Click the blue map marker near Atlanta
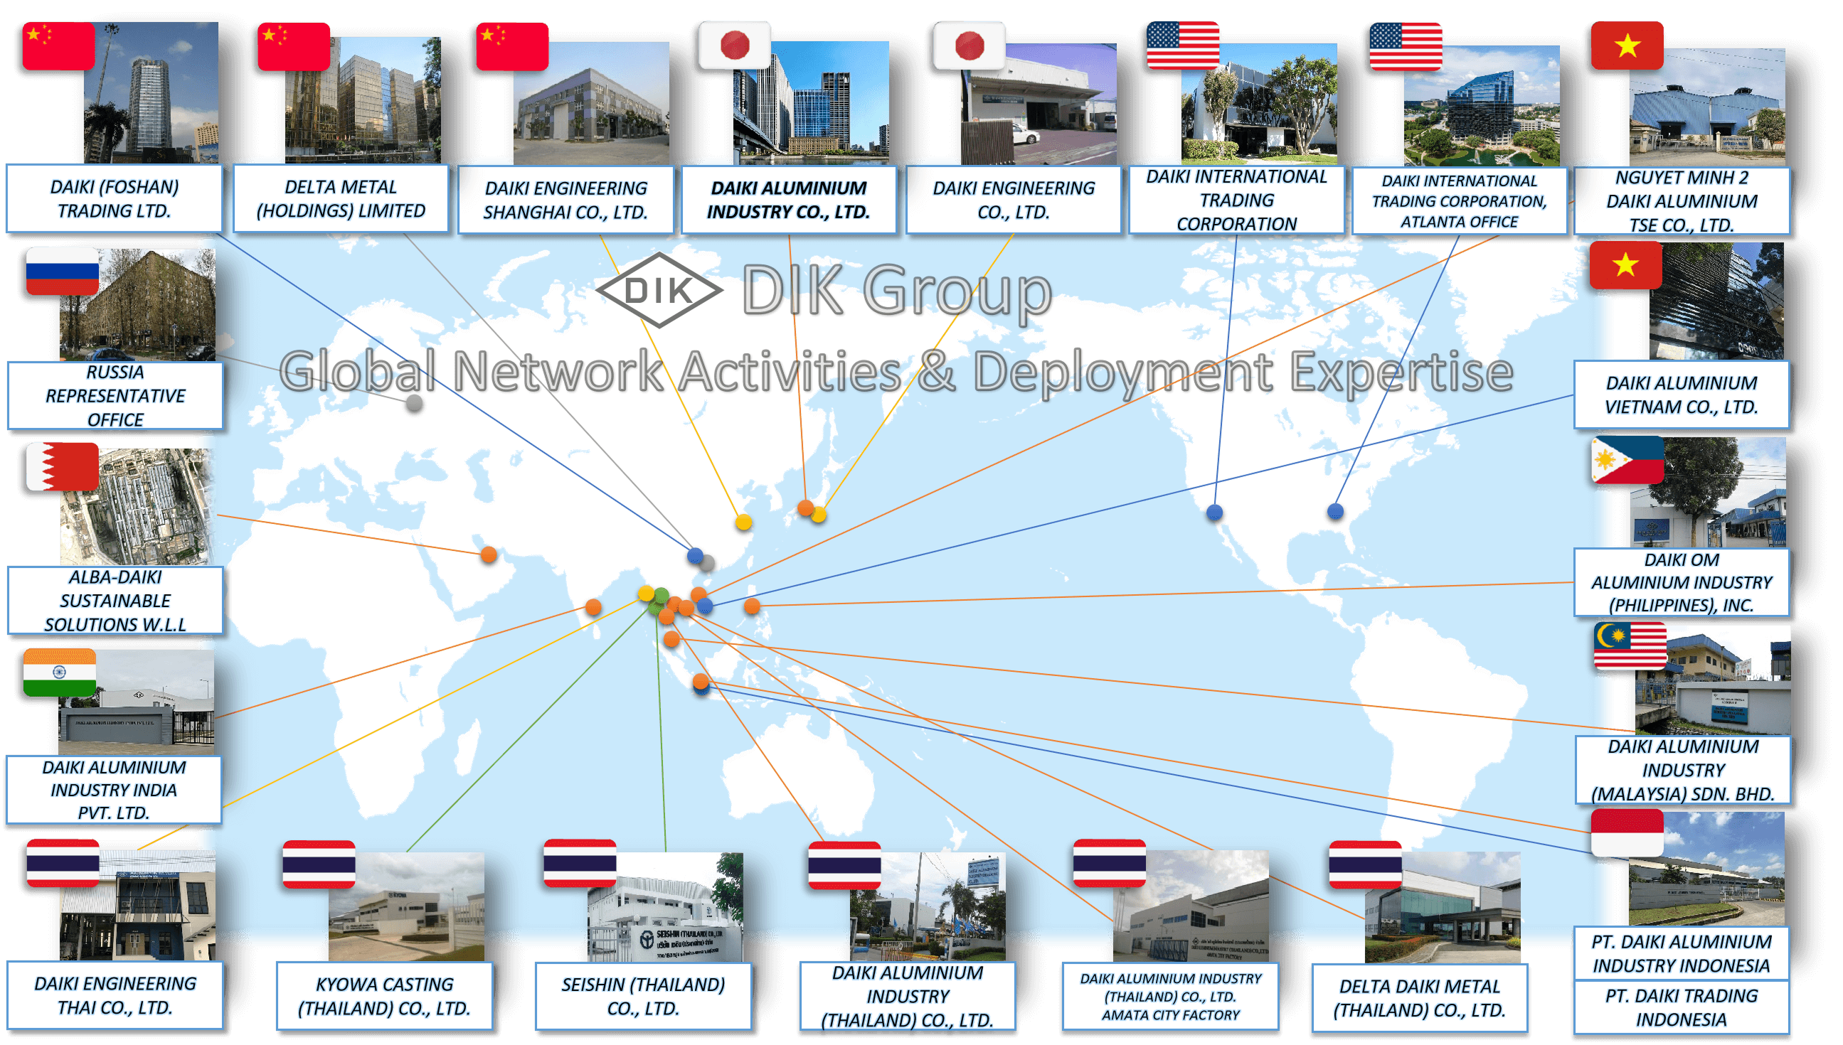 (1334, 511)
